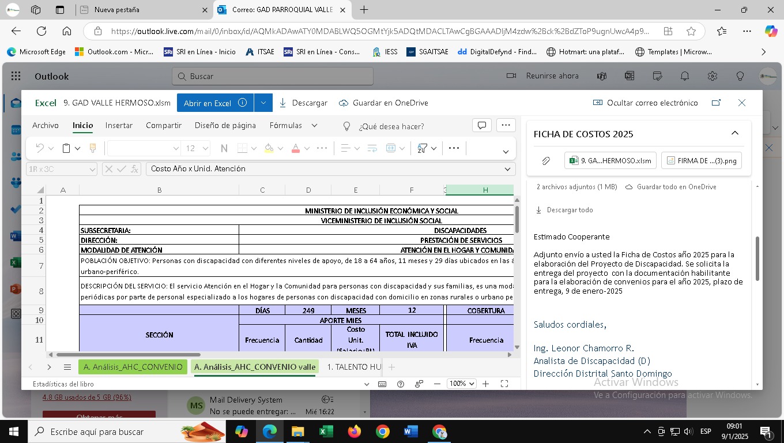Click the fill color highlight swatch
This screenshot has height=443, width=784.
point(269,148)
